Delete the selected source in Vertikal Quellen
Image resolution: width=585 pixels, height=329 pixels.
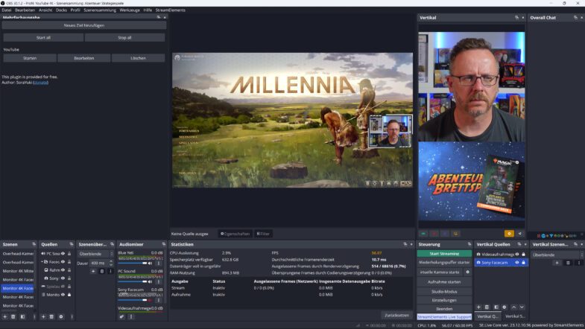click(487, 307)
